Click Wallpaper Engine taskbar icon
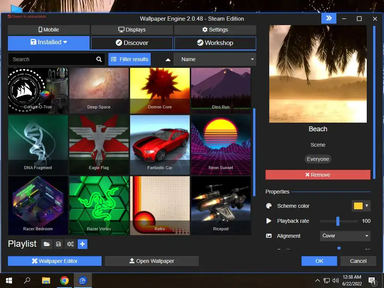 pyautogui.click(x=83, y=280)
